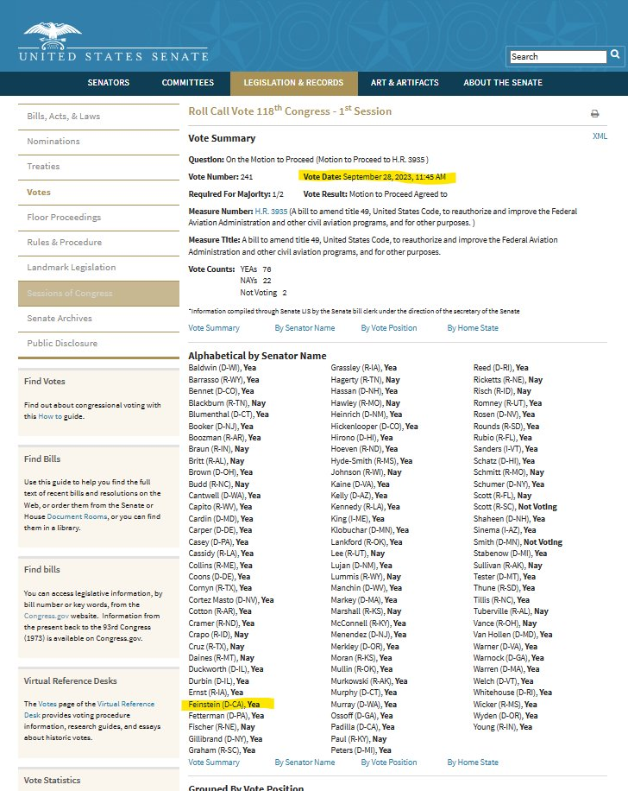Click the highlighted Vote Date text
This screenshot has width=628, height=791.
[374, 177]
